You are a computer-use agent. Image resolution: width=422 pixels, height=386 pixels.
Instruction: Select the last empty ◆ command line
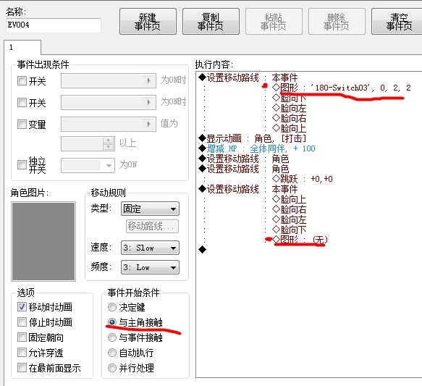[203, 250]
